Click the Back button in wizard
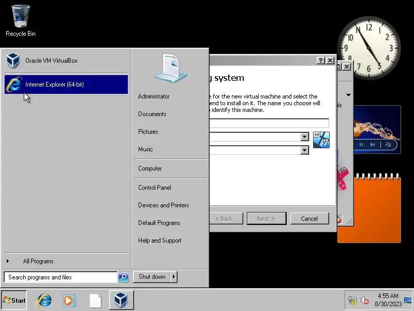 tap(226, 219)
